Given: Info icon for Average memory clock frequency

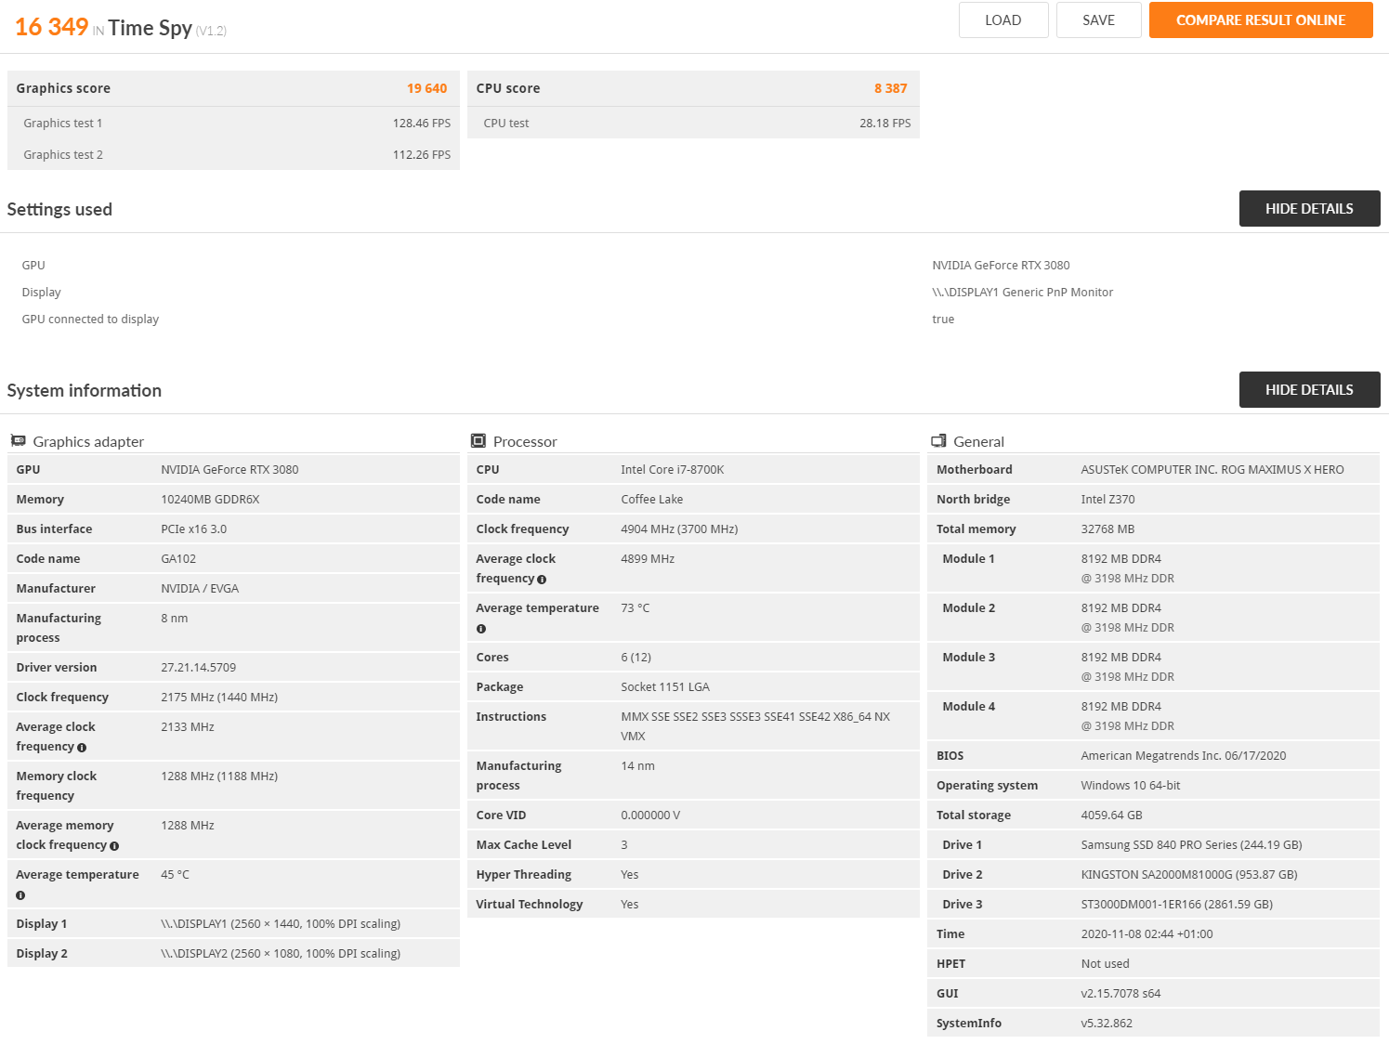Looking at the screenshot, I should [x=114, y=846].
